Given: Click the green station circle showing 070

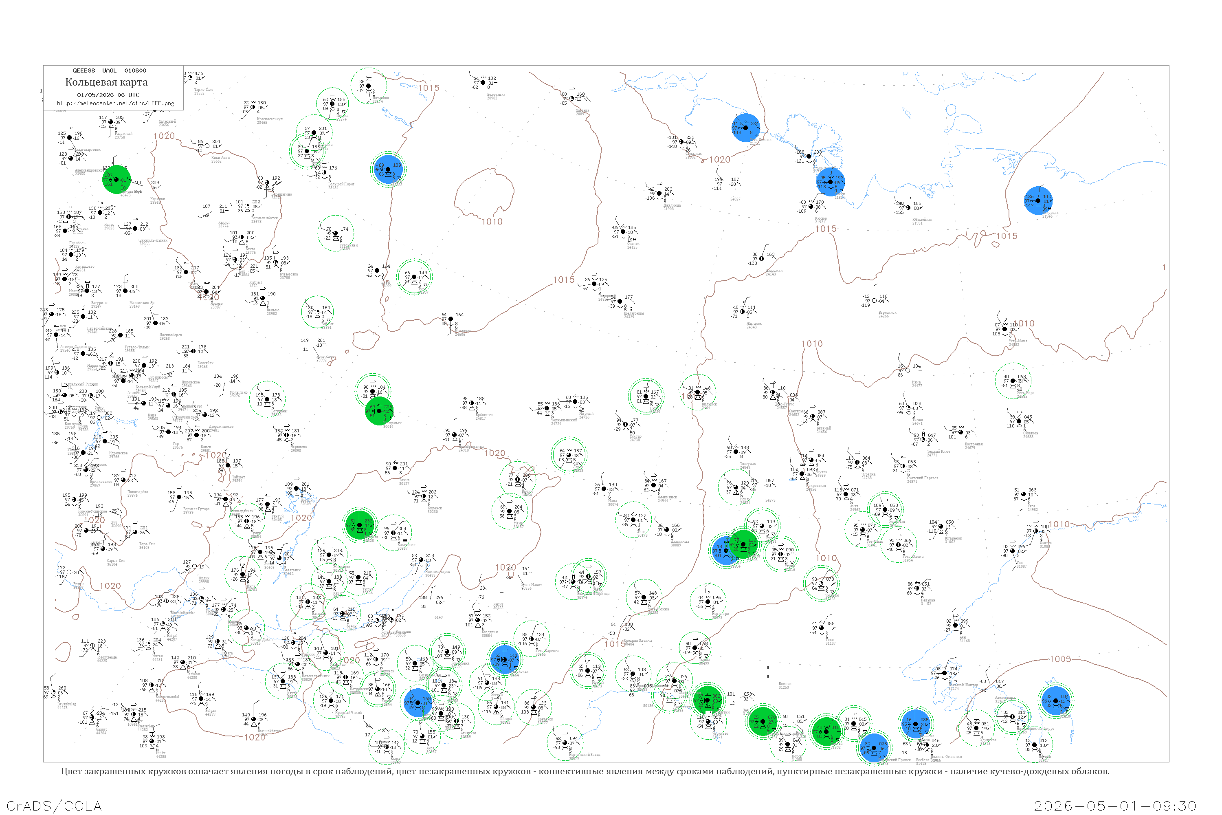Looking at the screenshot, I should point(763,721).
